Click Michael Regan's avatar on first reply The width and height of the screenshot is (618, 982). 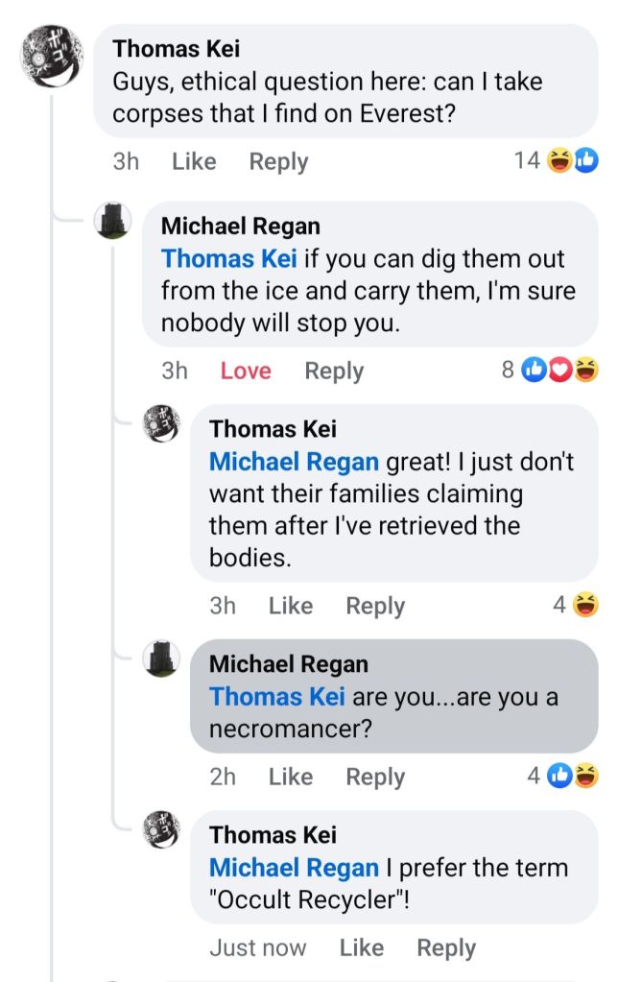tap(113, 221)
